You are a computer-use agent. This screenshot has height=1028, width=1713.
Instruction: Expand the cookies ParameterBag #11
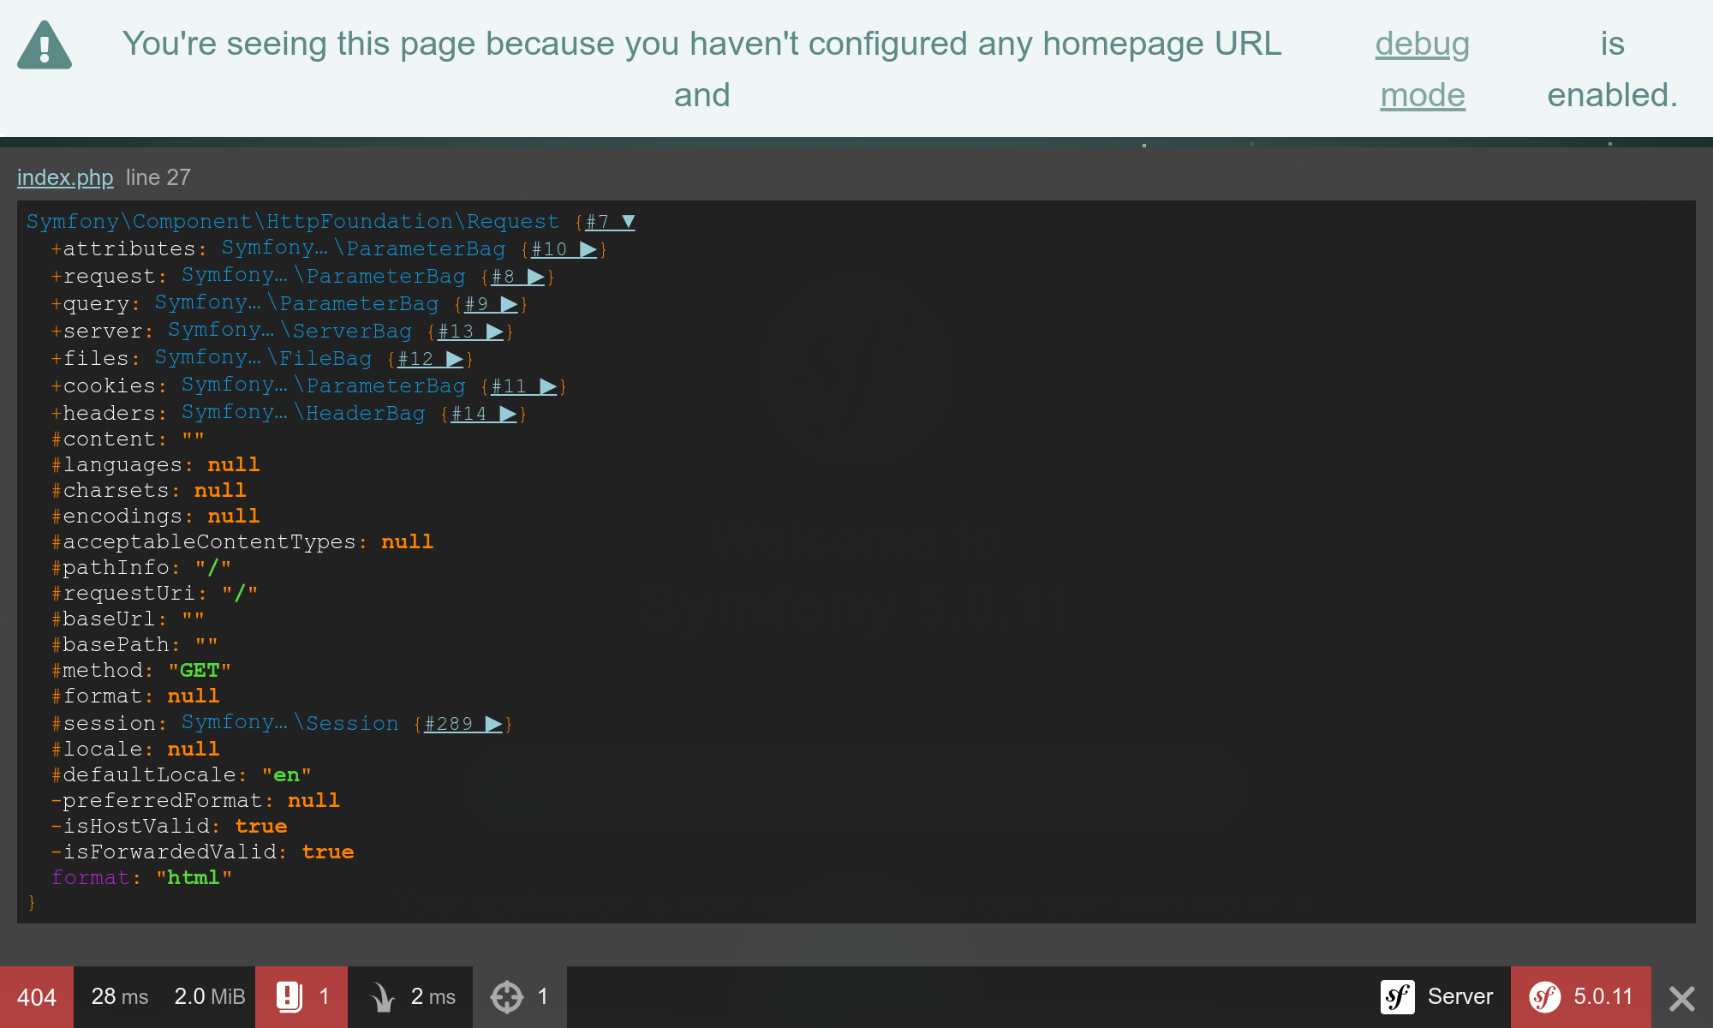523,386
